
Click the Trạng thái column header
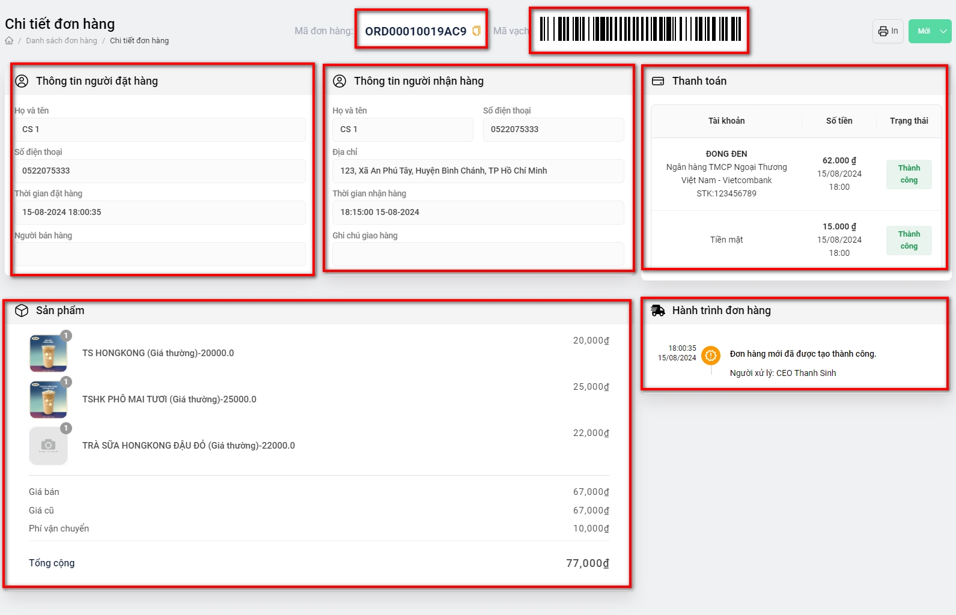click(909, 121)
